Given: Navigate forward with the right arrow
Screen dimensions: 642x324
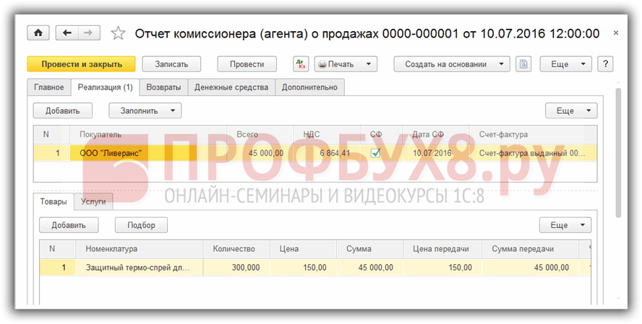Looking at the screenshot, I should tap(88, 33).
